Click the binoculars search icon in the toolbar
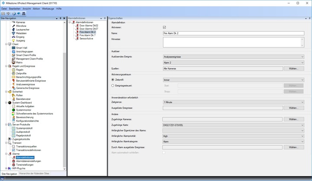This screenshot has height=181, width=312. pyautogui.click(x=24, y=13)
